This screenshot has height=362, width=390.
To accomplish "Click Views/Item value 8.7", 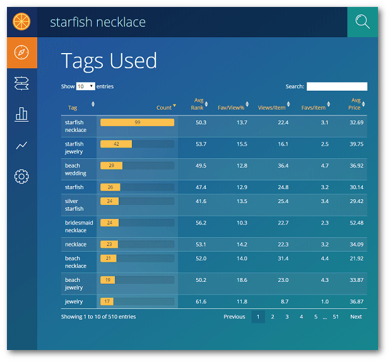I will [285, 301].
